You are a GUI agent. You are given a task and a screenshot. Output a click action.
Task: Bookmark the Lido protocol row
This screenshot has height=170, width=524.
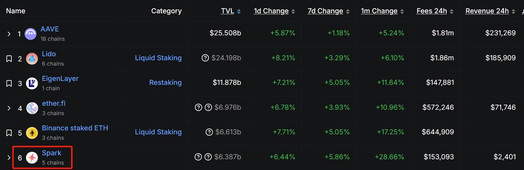(x=8, y=59)
